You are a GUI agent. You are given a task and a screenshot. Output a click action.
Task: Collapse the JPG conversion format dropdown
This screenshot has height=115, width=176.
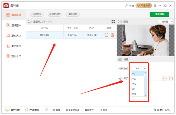(x=139, y=68)
